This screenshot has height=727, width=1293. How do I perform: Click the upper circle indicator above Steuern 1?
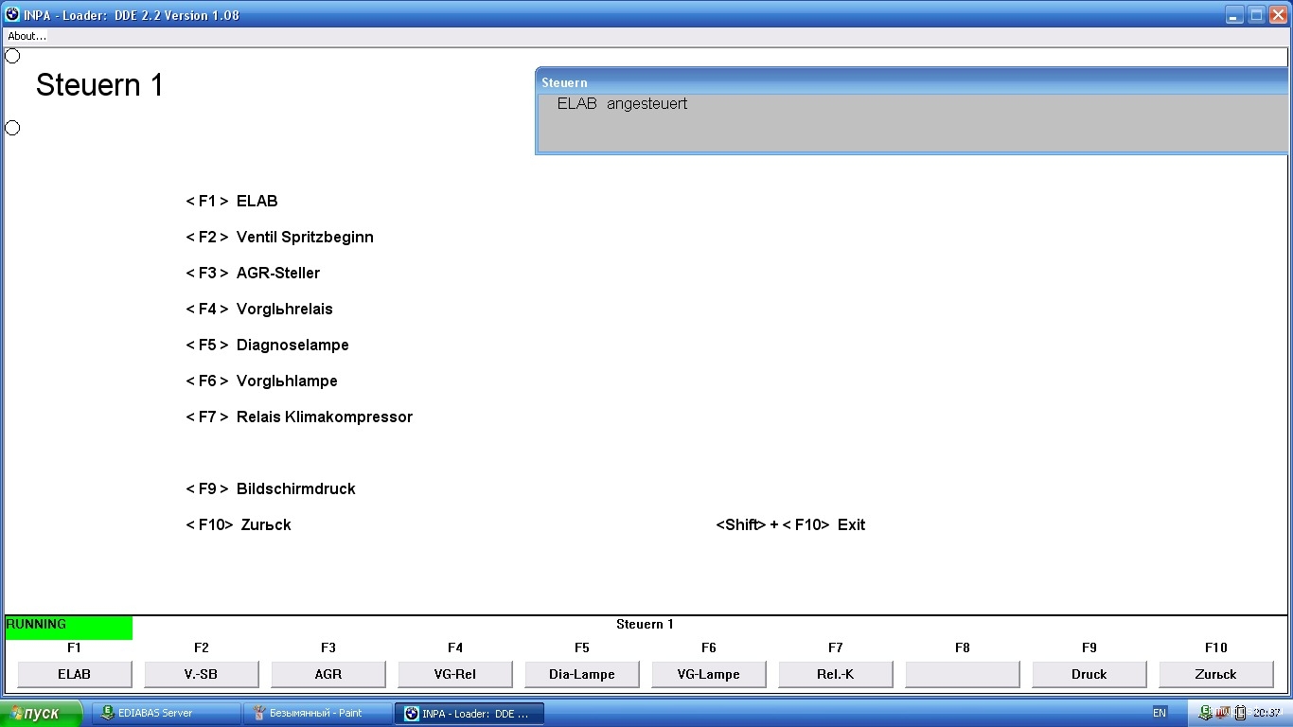pyautogui.click(x=12, y=56)
